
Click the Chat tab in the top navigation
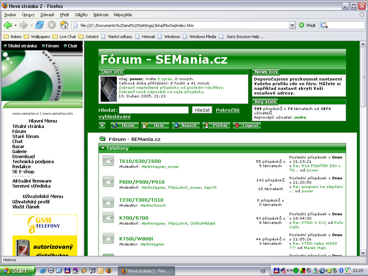tap(70, 46)
